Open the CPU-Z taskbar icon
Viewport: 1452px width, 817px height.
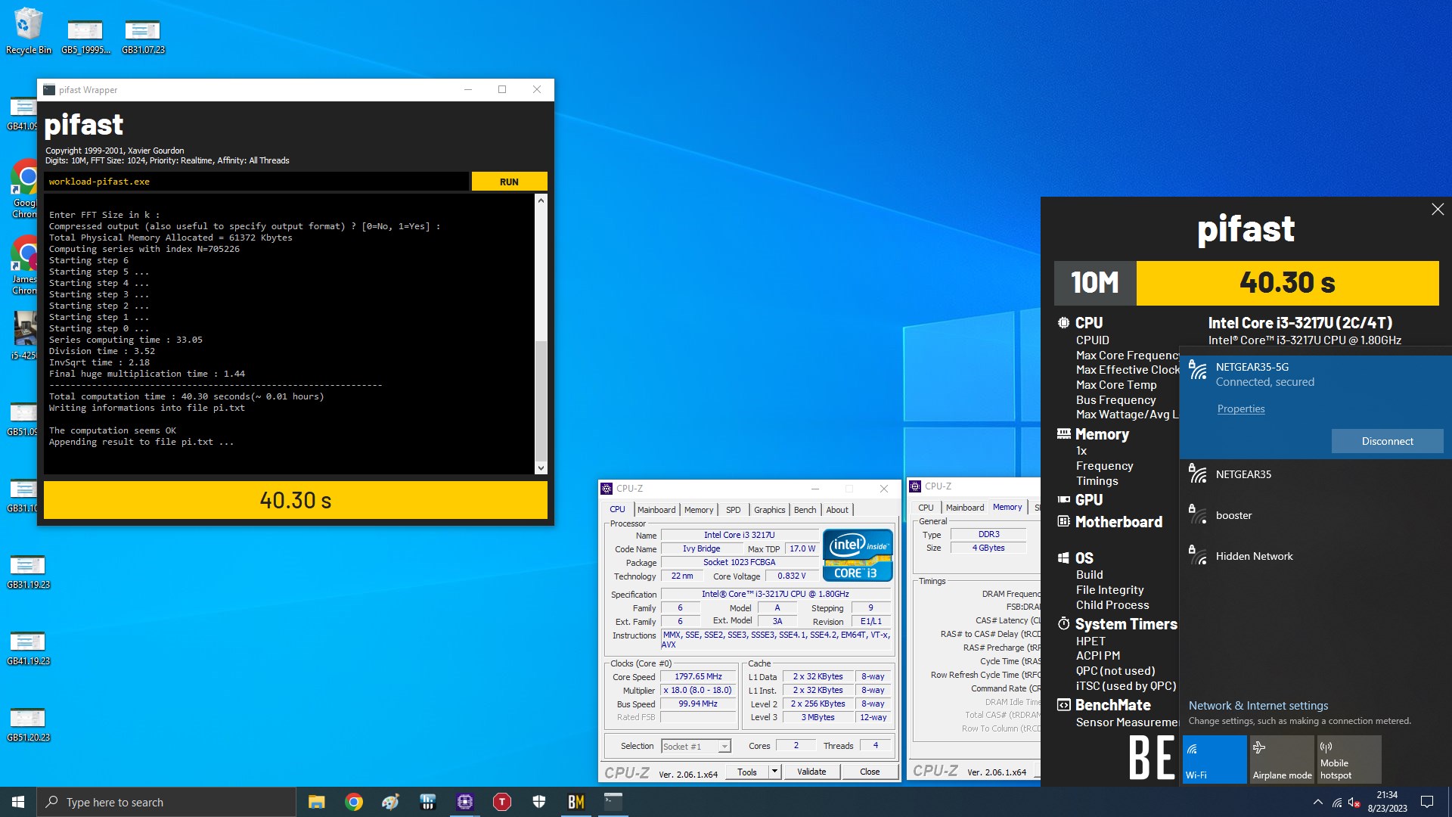464,802
